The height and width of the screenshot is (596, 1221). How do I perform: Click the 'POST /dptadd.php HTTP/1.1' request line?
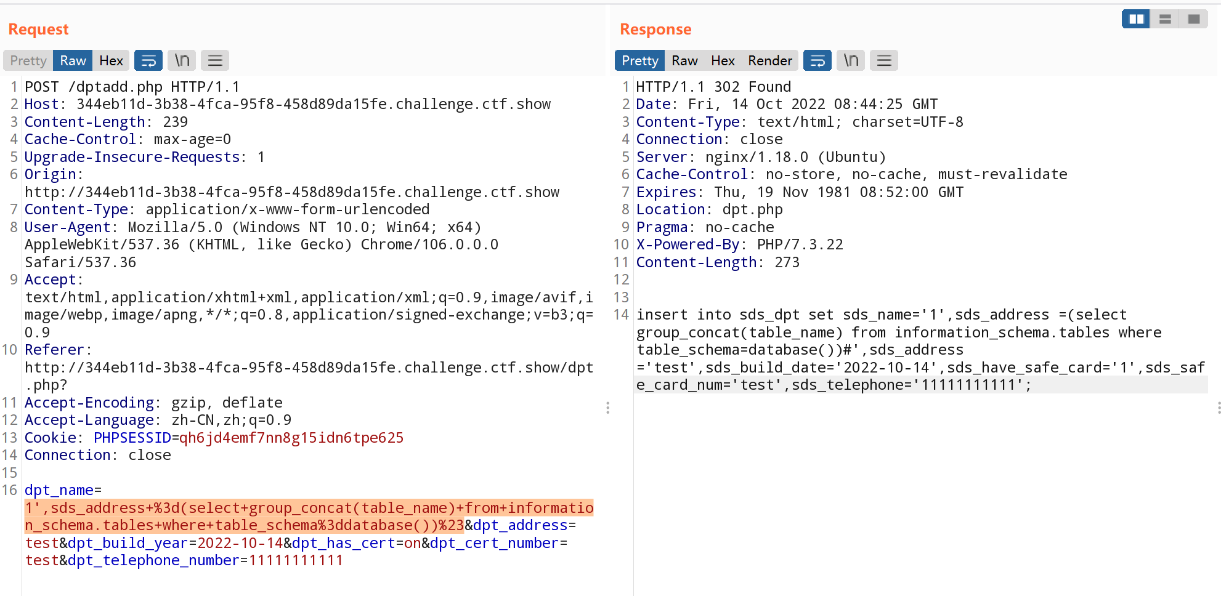[132, 87]
